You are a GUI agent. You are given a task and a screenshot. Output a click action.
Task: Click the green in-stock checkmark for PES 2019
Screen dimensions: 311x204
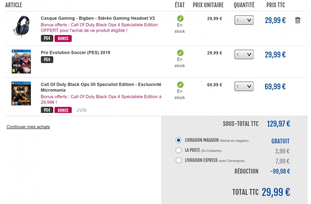click(180, 53)
